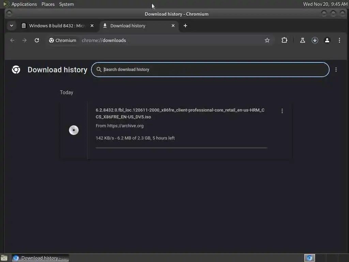349x262 pixels.
Task: Open downloads page more actions menu
Action: [x=336, y=70]
